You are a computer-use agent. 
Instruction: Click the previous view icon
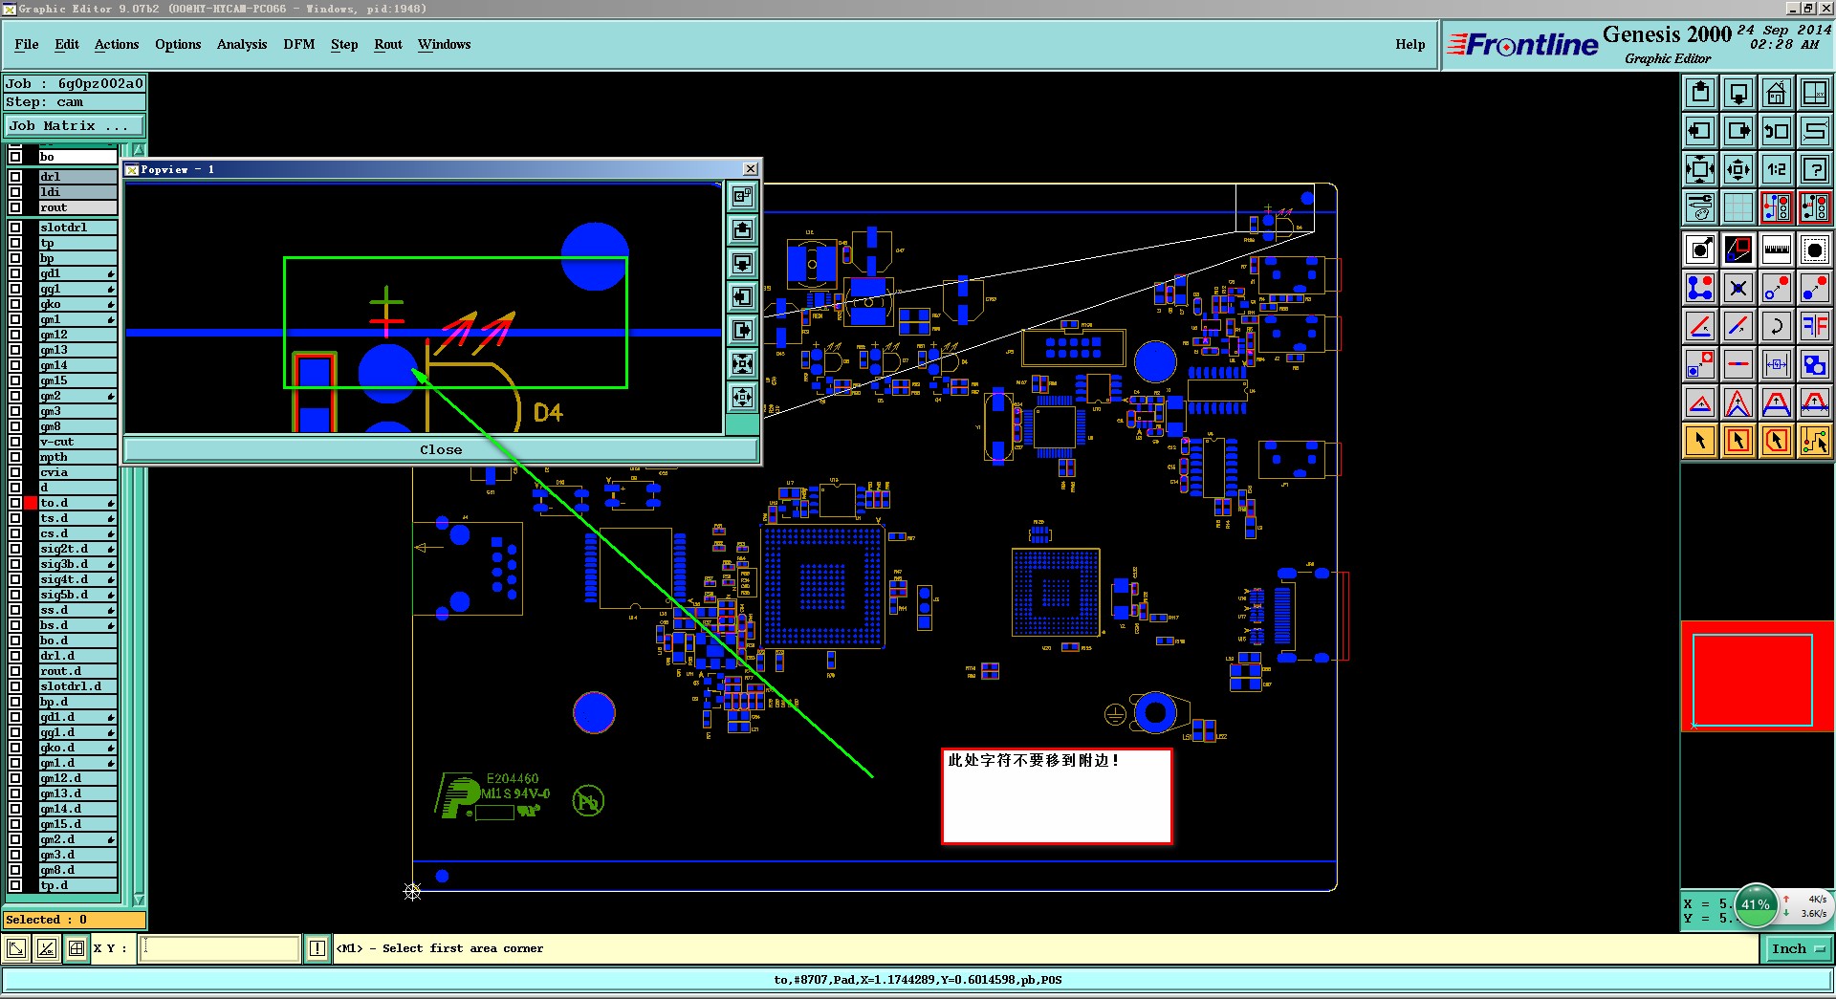(1777, 131)
